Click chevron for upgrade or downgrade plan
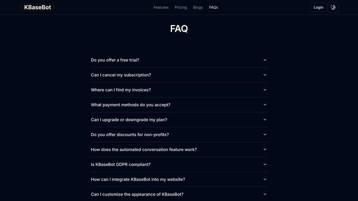Screen dimensions: 358x201 coord(265,119)
